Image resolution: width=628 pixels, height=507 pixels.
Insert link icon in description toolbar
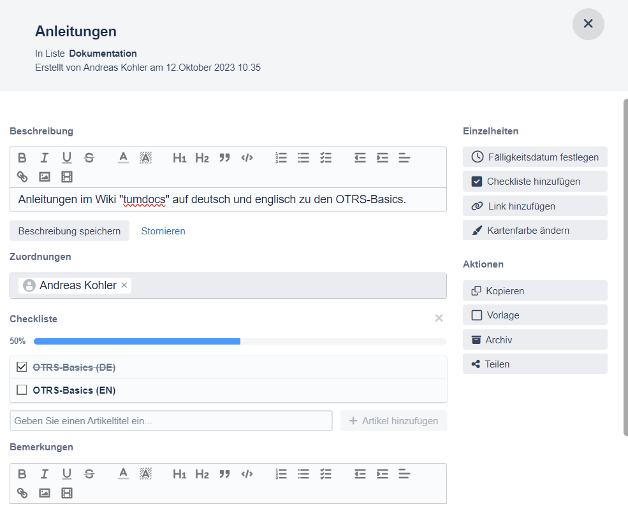[x=22, y=176]
